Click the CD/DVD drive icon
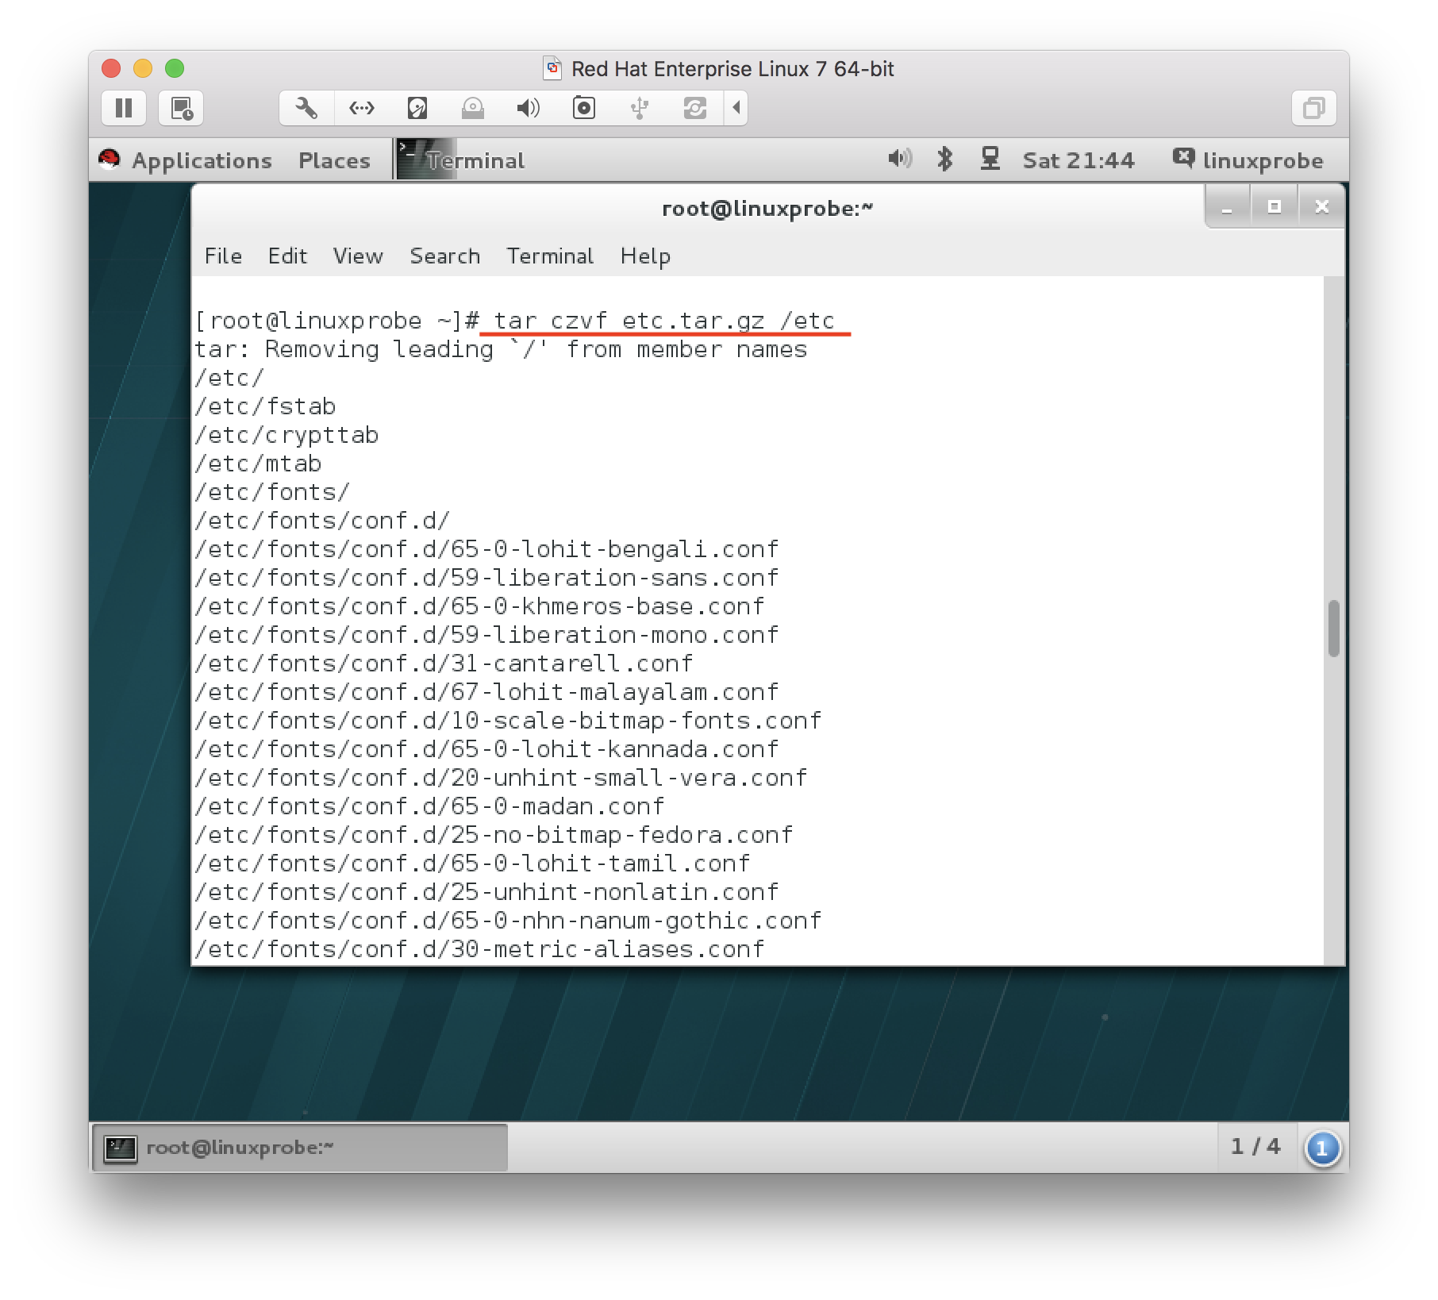Image resolution: width=1438 pixels, height=1300 pixels. coord(473,108)
